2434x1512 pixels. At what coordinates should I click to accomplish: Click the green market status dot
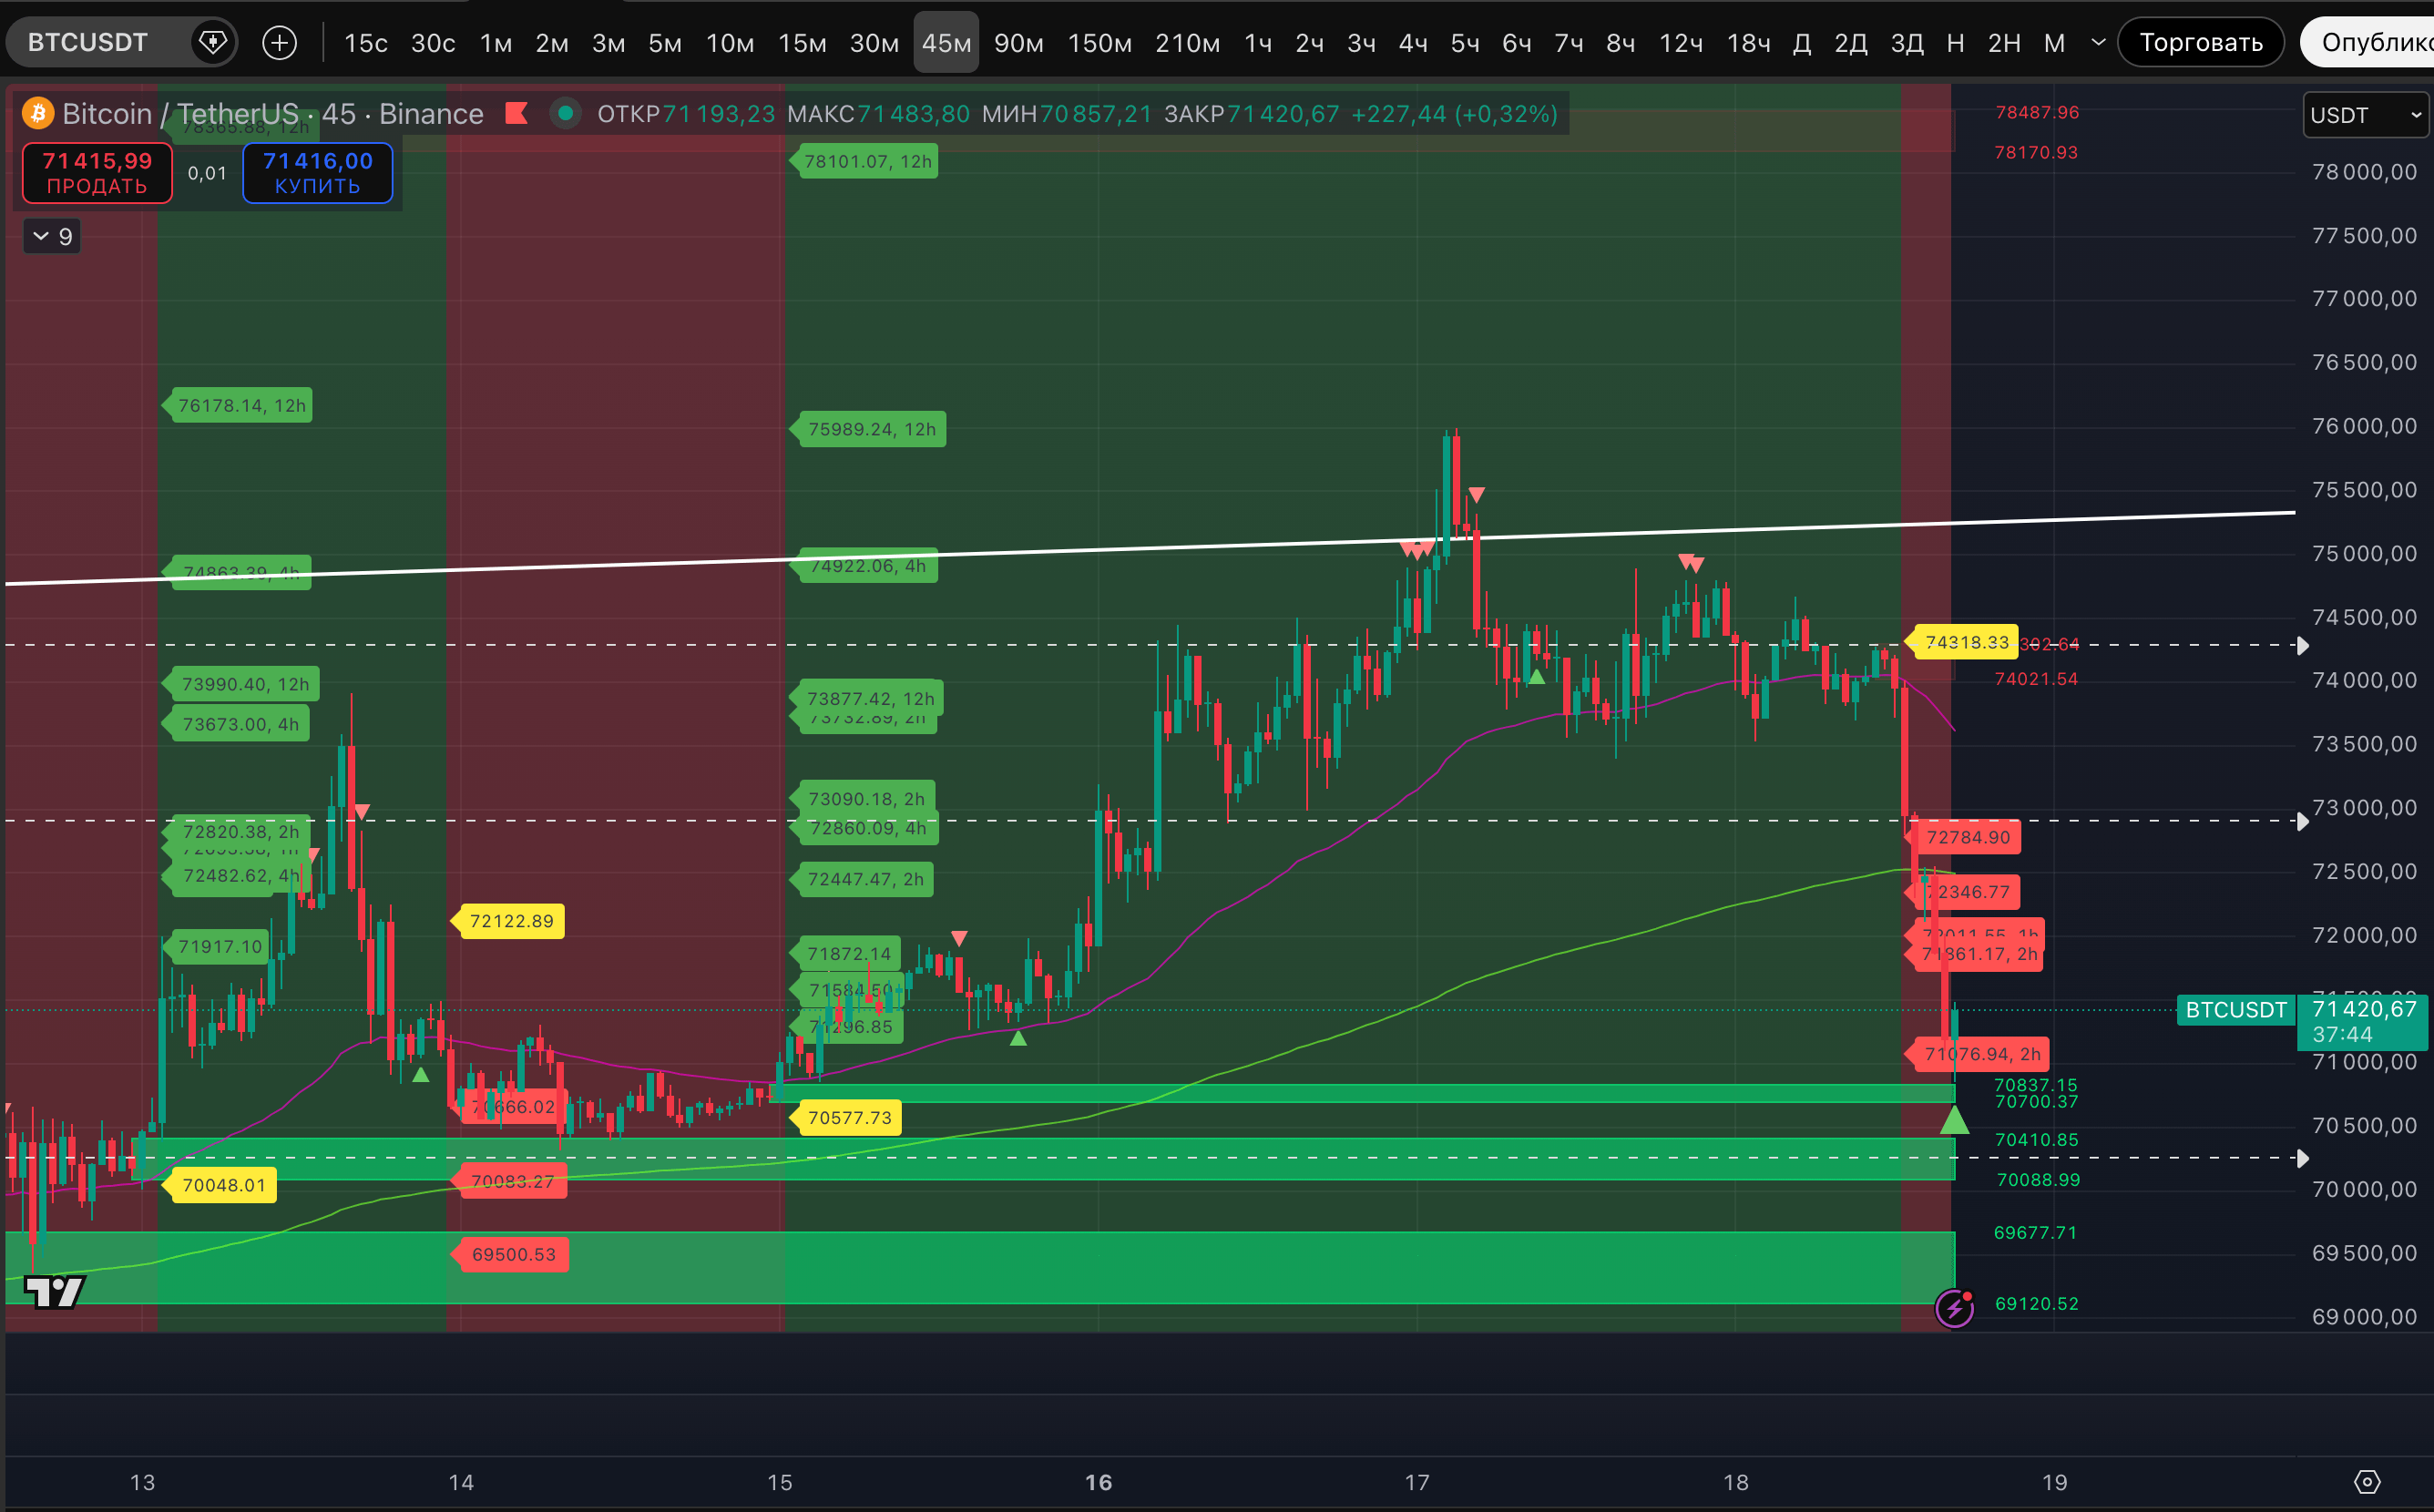(x=566, y=114)
